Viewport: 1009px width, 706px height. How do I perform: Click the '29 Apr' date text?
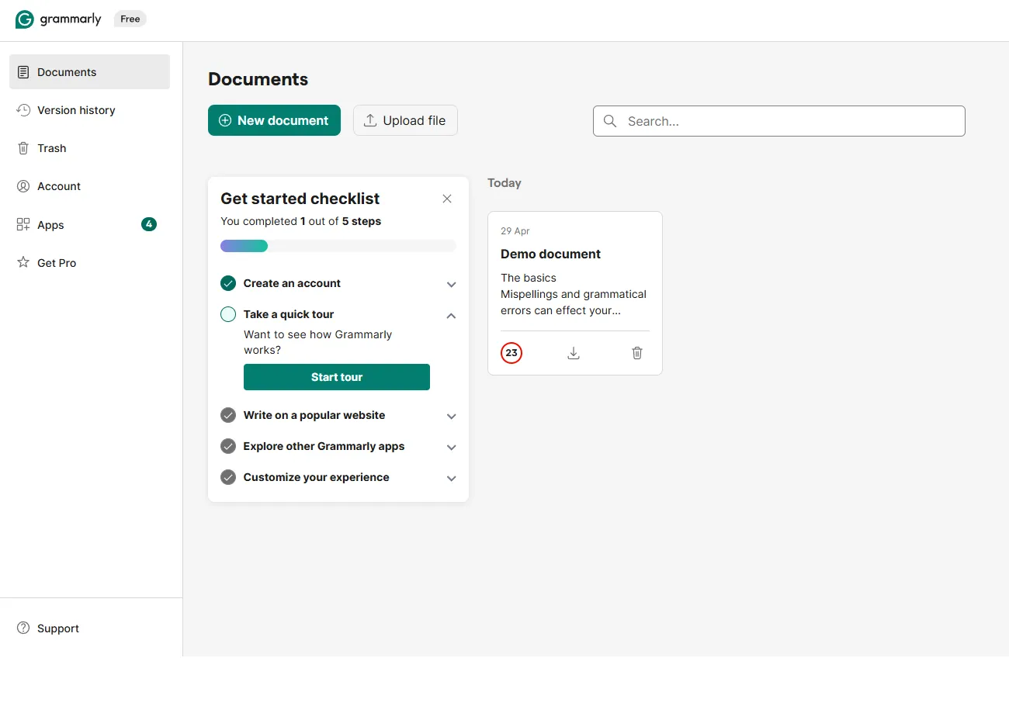(x=515, y=231)
